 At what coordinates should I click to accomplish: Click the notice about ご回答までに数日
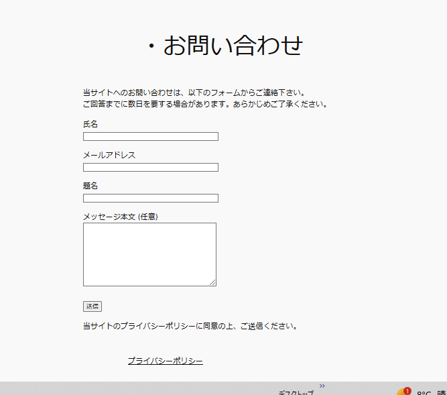pos(204,104)
